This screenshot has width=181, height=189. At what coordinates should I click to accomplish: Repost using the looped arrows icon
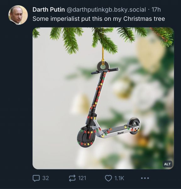coord(72,178)
